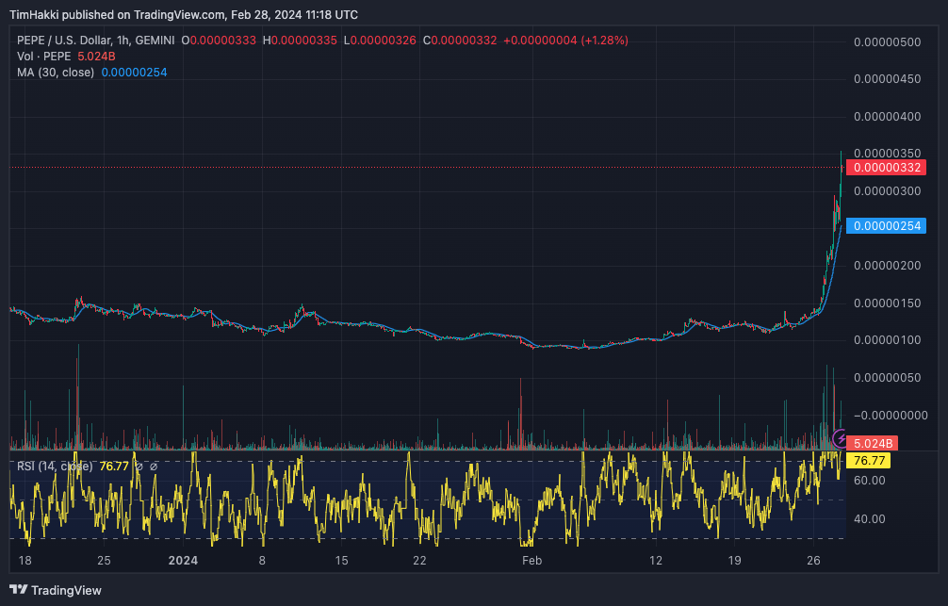Click the TradingView text link at bottom
Screen dimensions: 948x606
pos(66,590)
